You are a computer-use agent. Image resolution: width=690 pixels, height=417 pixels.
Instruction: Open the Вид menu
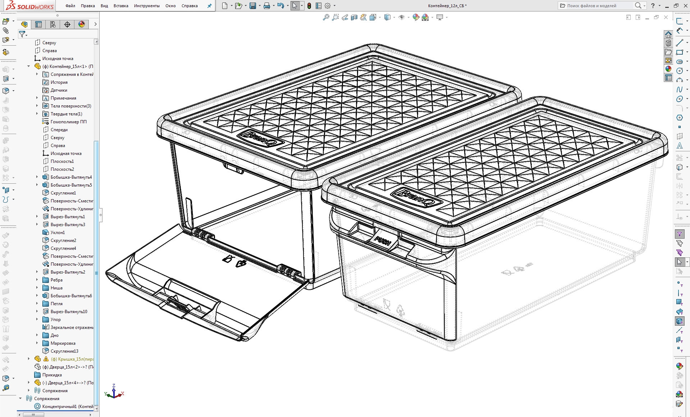(104, 6)
